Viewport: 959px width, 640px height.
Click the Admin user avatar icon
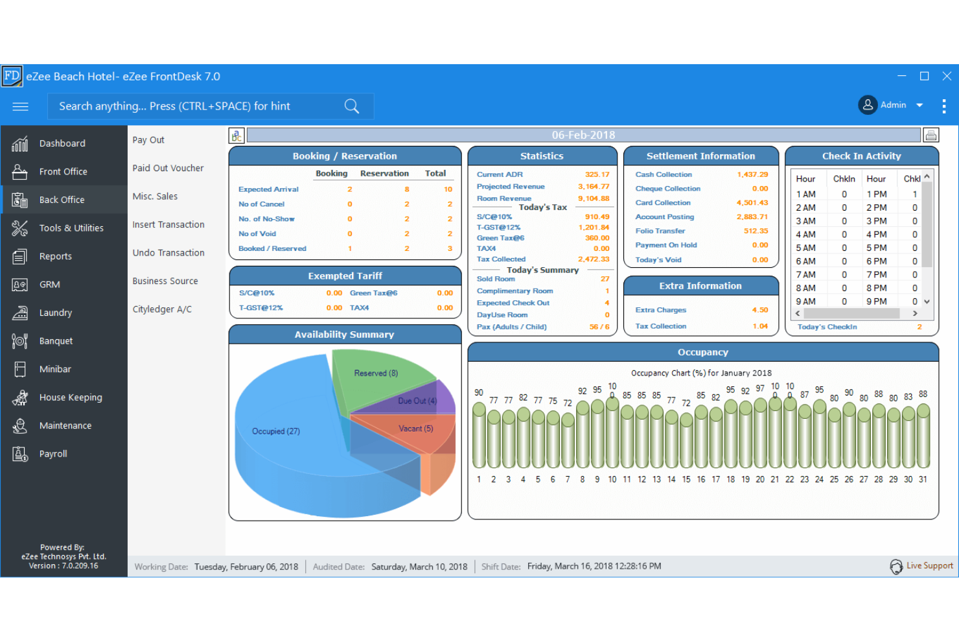point(868,105)
